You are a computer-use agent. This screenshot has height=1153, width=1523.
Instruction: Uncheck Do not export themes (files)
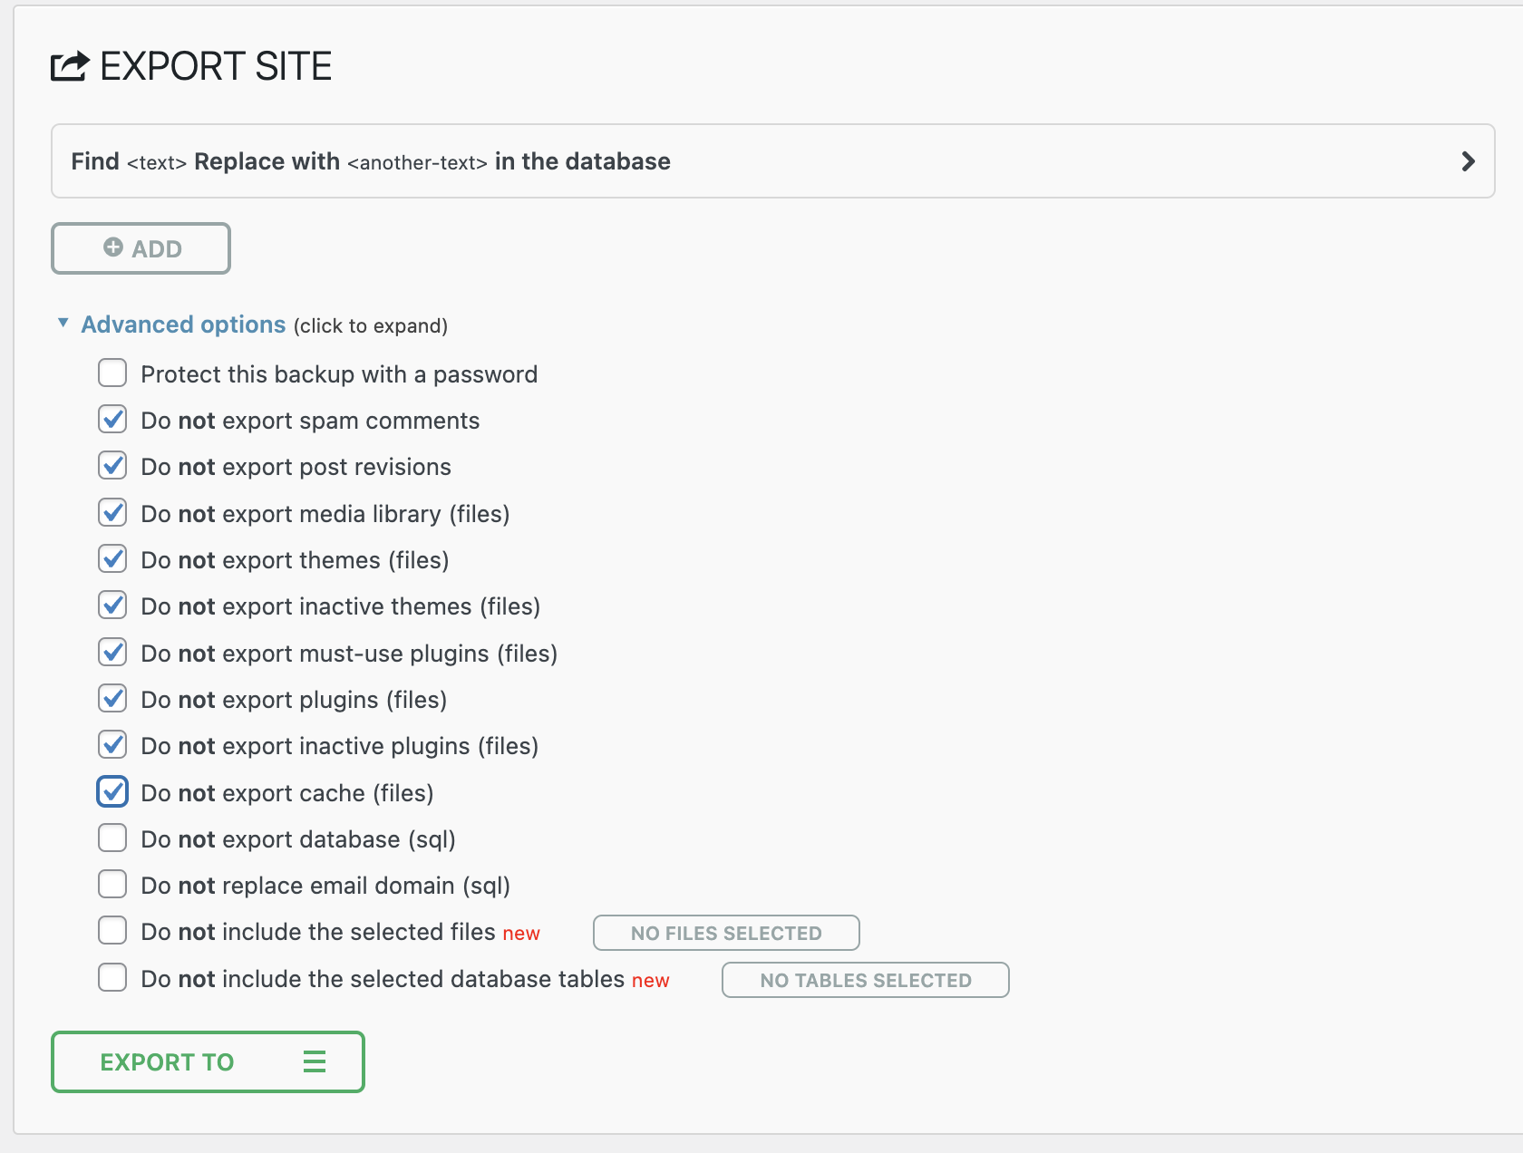tap(112, 559)
